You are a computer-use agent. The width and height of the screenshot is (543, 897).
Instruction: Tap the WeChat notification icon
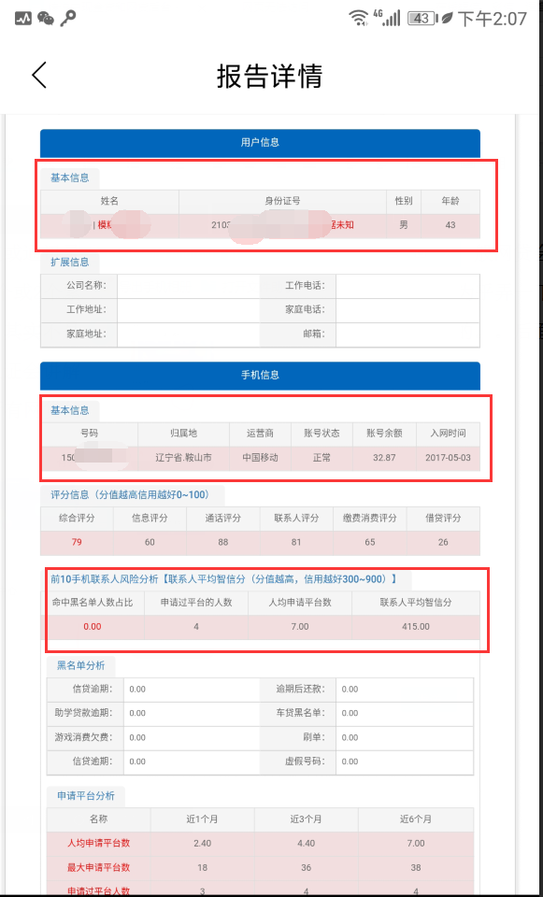pos(47,19)
